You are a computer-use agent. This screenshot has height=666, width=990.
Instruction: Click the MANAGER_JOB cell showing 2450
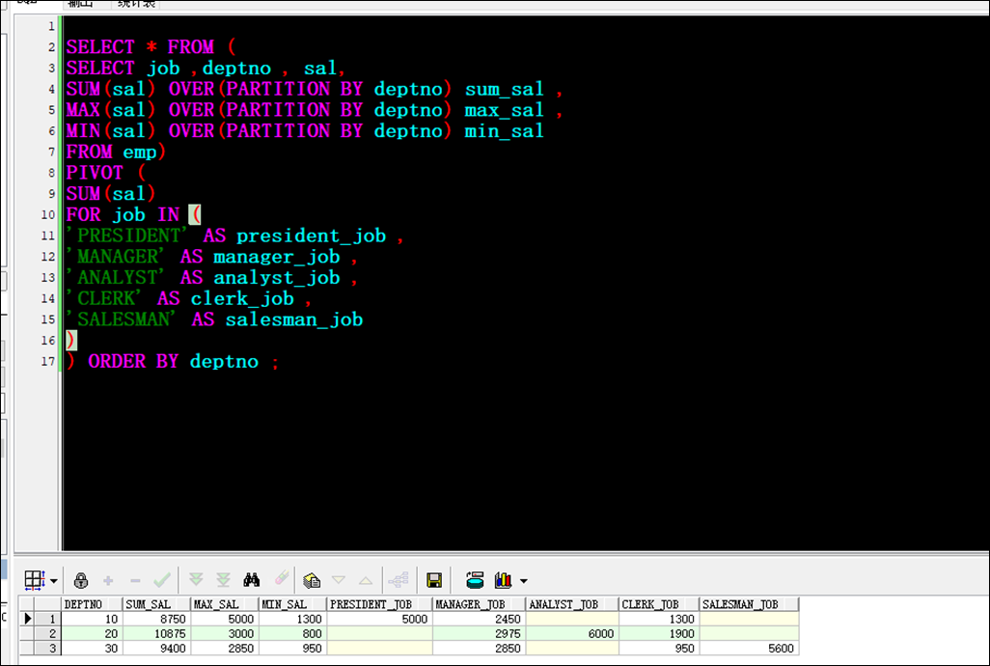point(480,619)
